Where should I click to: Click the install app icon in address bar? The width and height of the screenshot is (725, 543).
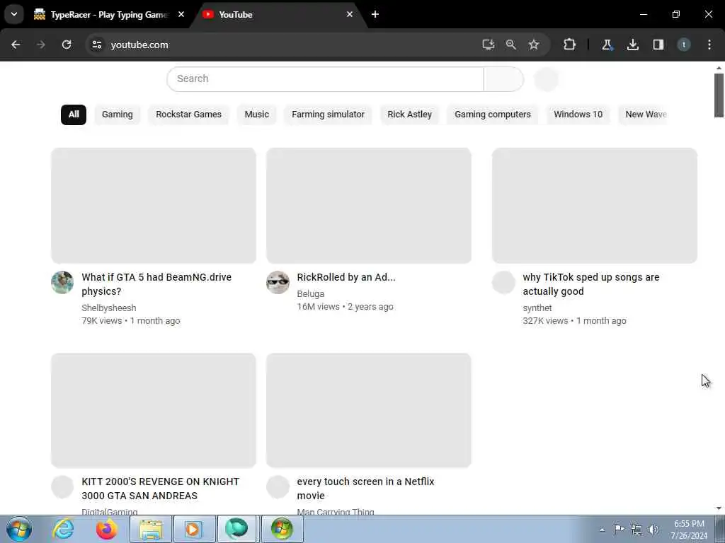pyautogui.click(x=489, y=45)
